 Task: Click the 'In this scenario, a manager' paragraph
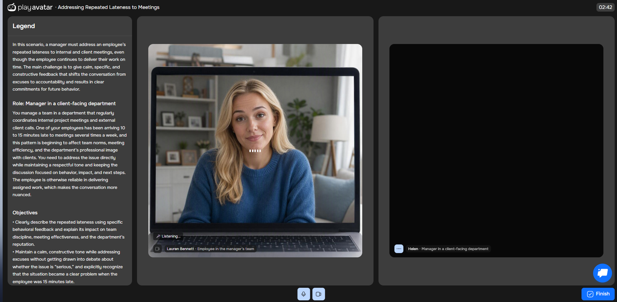[69, 67]
